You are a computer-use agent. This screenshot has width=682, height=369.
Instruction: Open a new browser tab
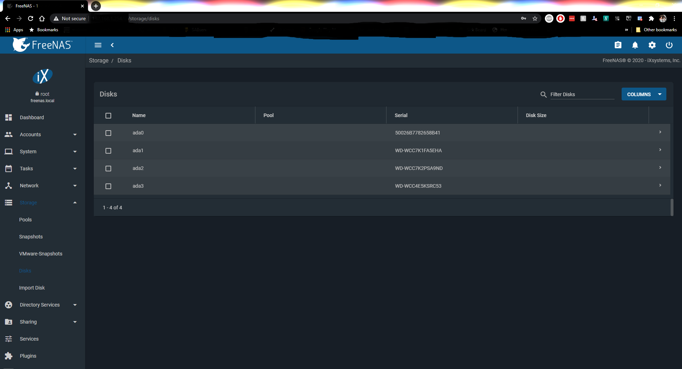[x=96, y=6]
